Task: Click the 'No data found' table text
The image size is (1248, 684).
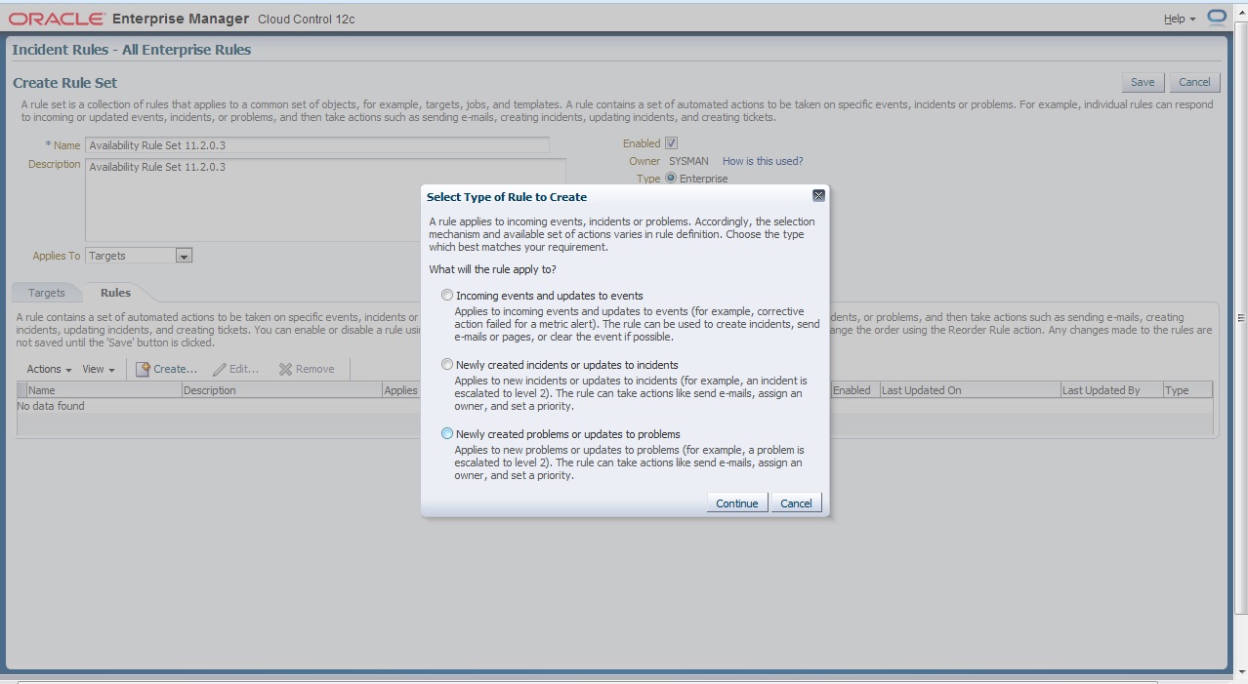Action: pyautogui.click(x=51, y=406)
